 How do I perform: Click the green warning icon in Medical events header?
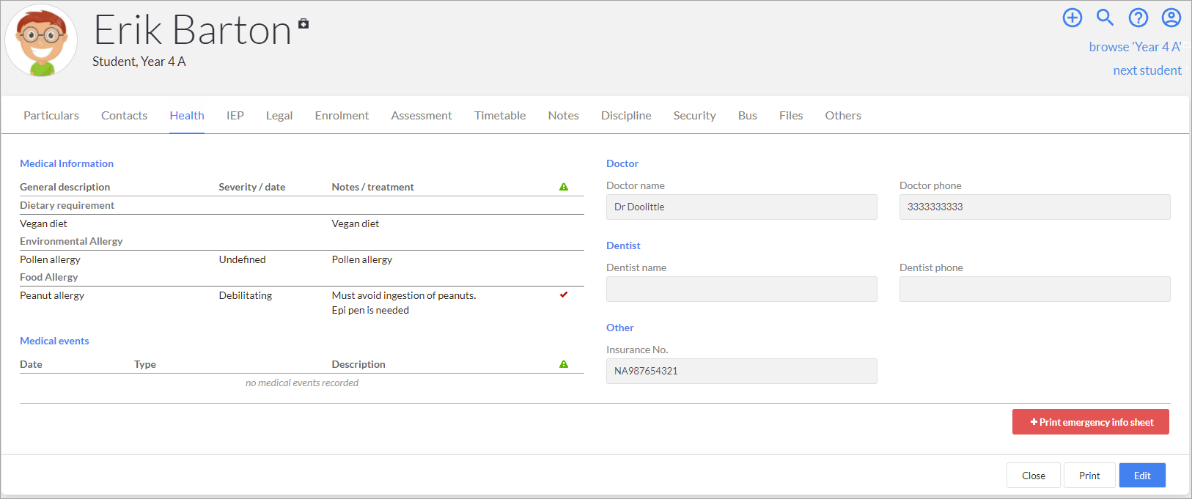564,364
